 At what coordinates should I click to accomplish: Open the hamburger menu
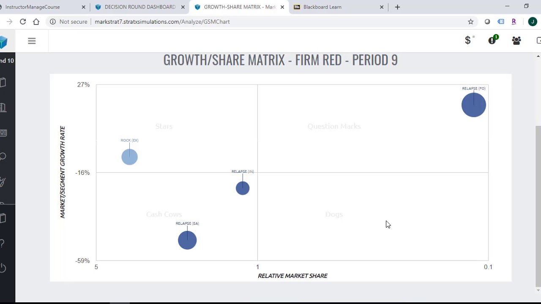(x=32, y=41)
